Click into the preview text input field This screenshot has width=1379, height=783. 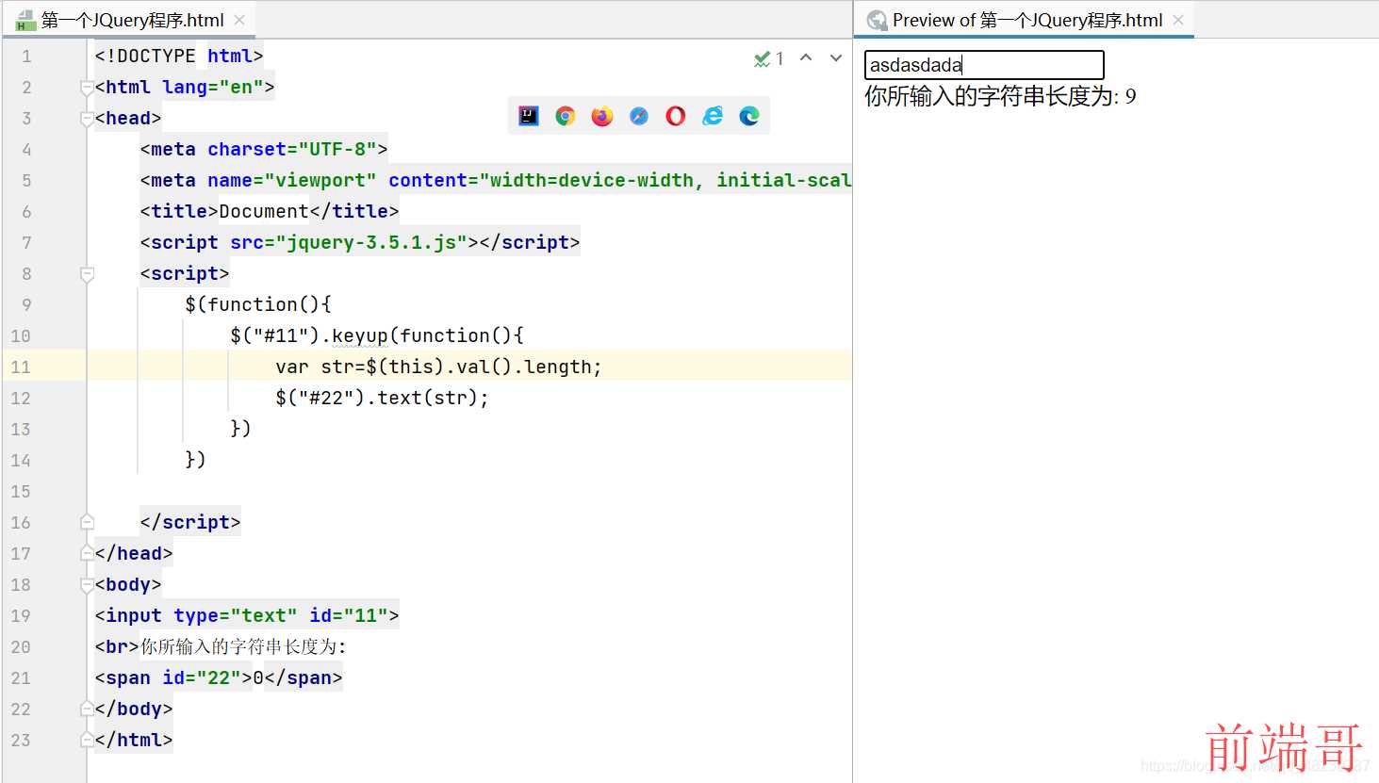tap(984, 65)
